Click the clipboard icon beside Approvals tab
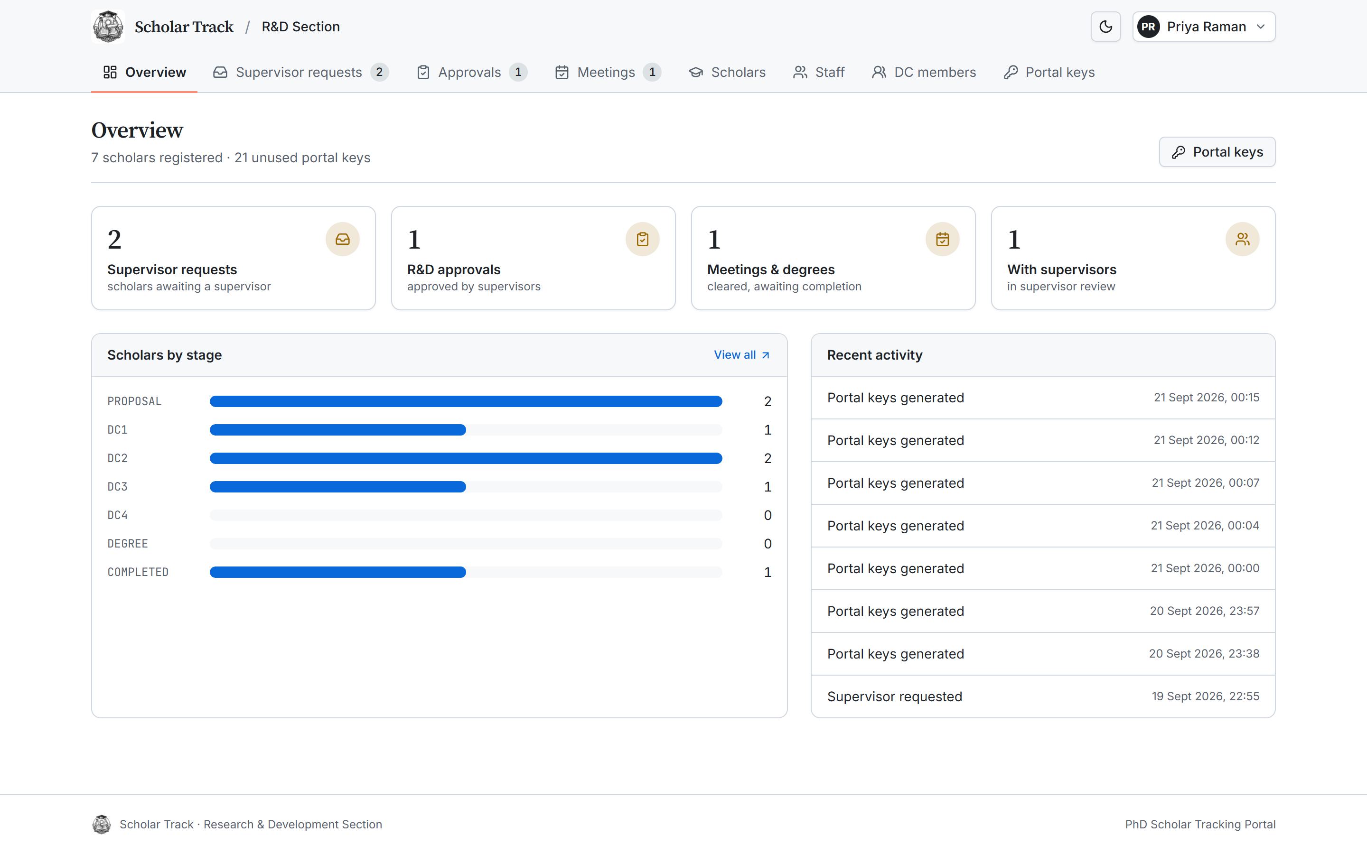 click(x=423, y=72)
